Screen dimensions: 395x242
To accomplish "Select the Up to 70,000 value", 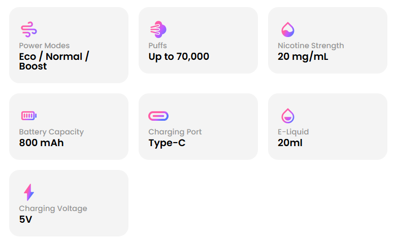I will pyautogui.click(x=179, y=57).
